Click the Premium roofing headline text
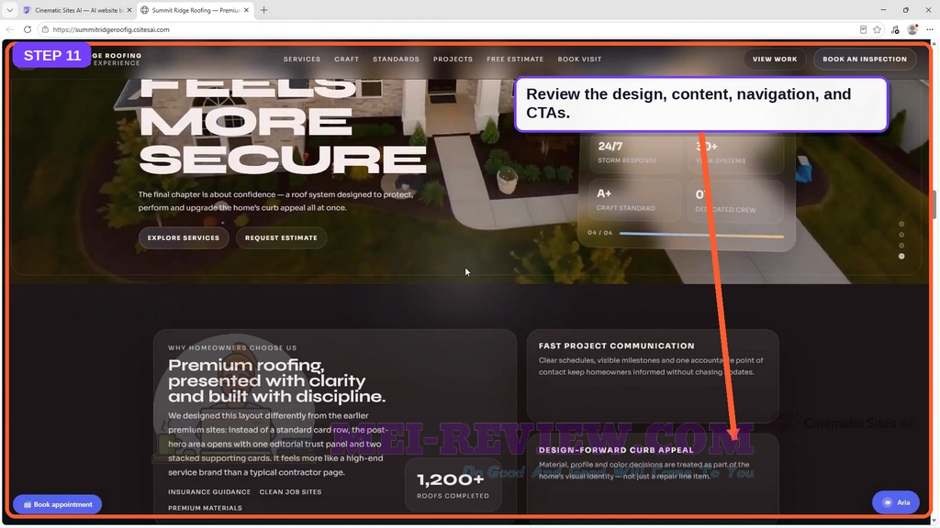940x528 pixels. [276, 380]
